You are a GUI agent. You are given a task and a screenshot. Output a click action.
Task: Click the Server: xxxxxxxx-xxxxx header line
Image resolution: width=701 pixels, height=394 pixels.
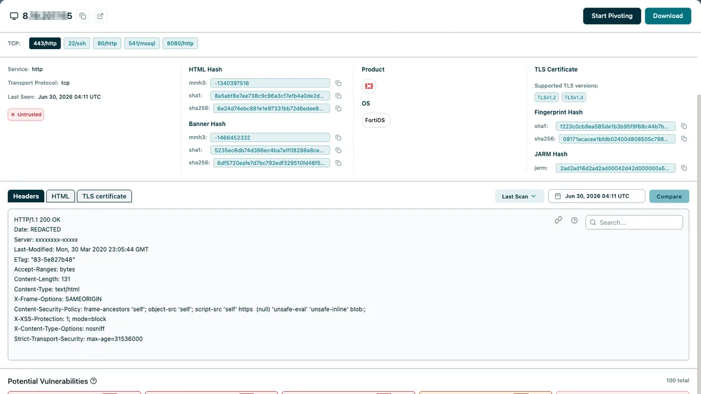(46, 240)
